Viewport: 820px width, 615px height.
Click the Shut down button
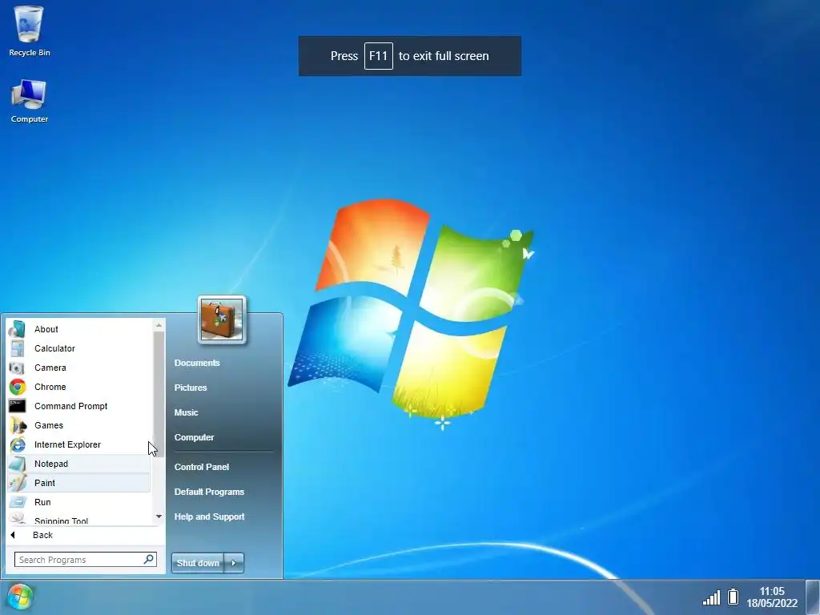pos(198,563)
